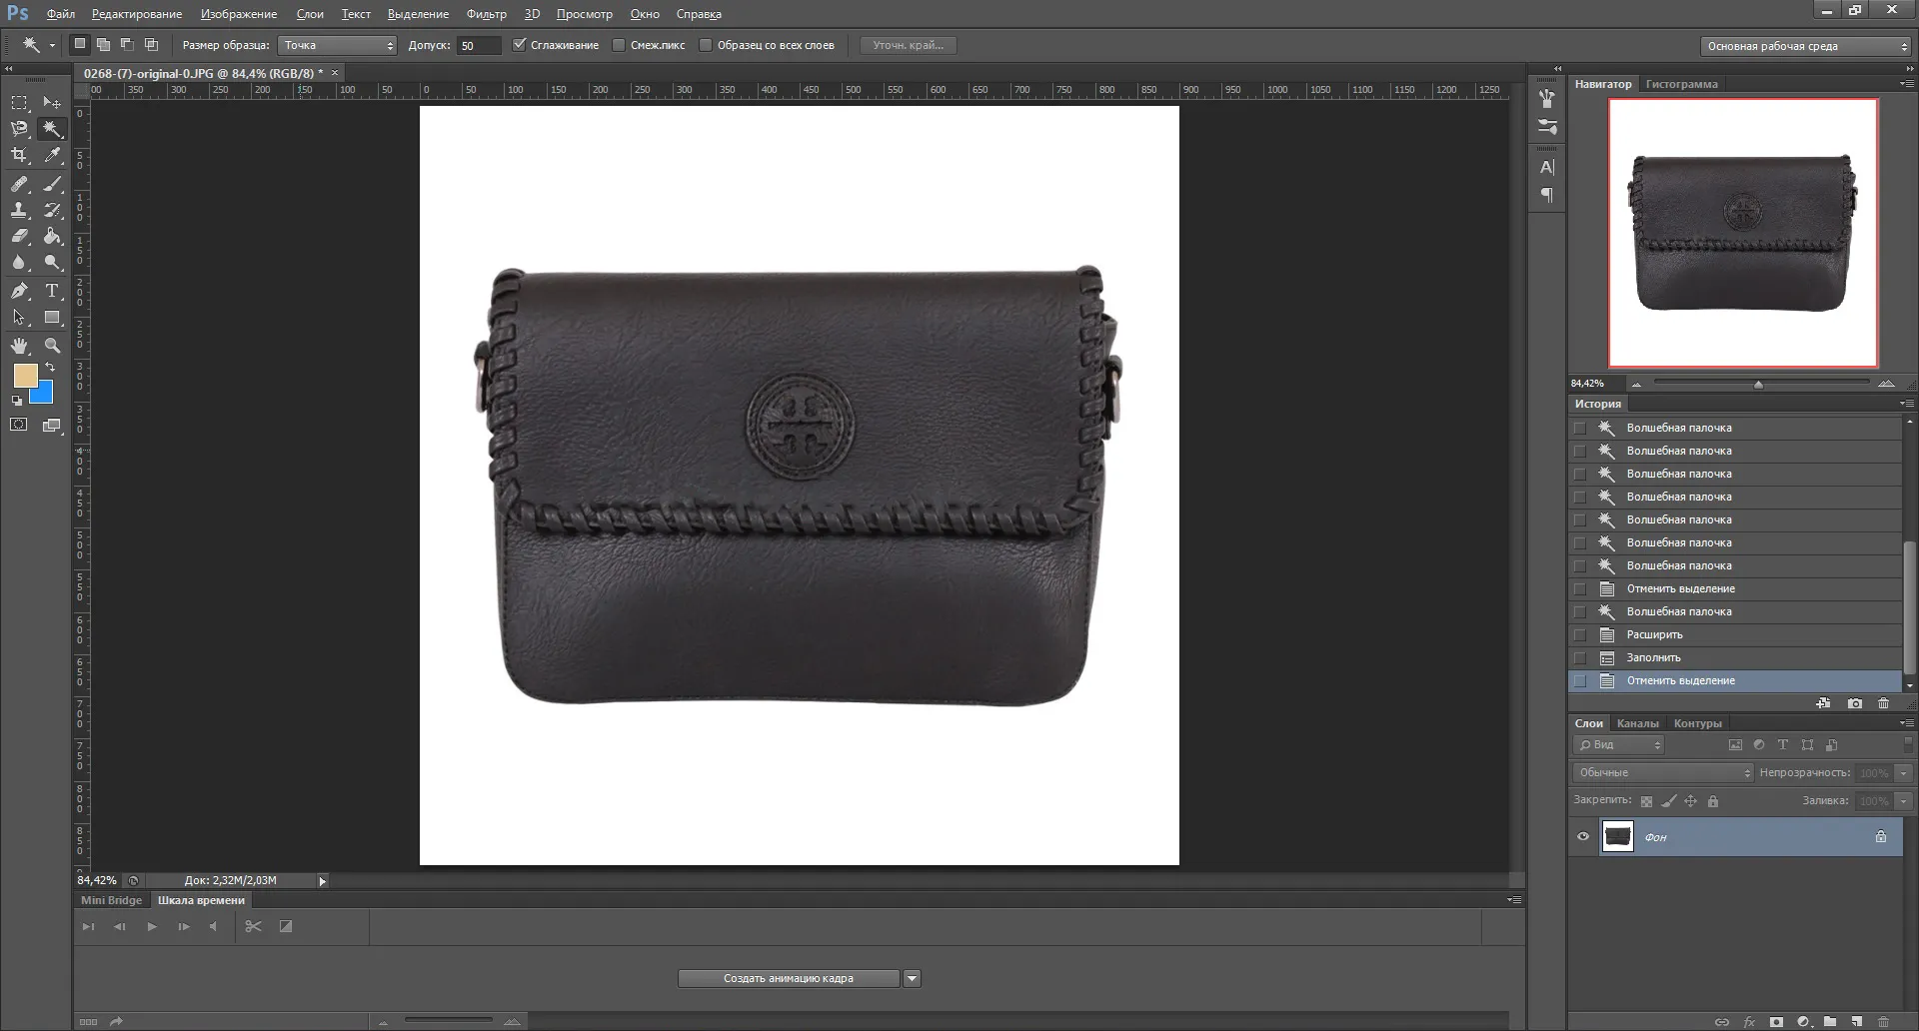Open layer filter Вид dropdown

(x=1618, y=744)
